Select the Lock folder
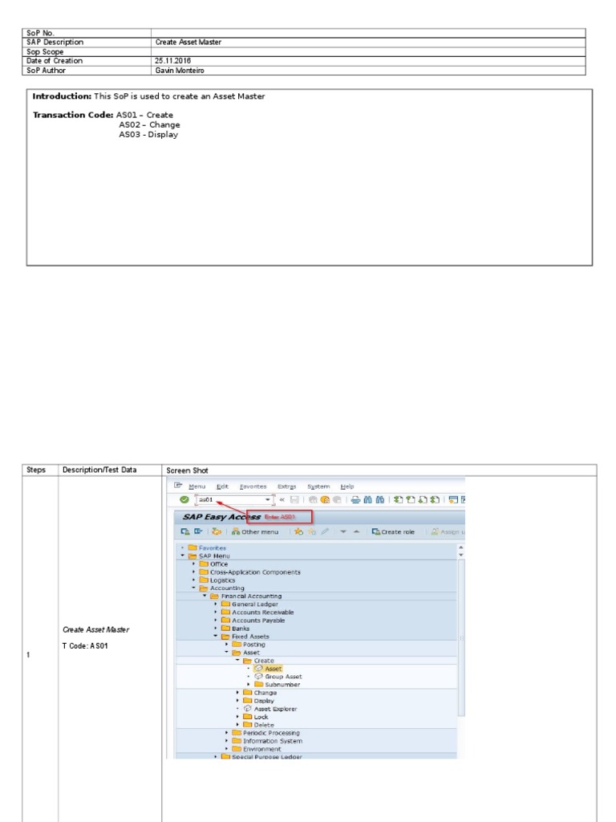The width and height of the screenshot is (616, 822). (x=256, y=717)
